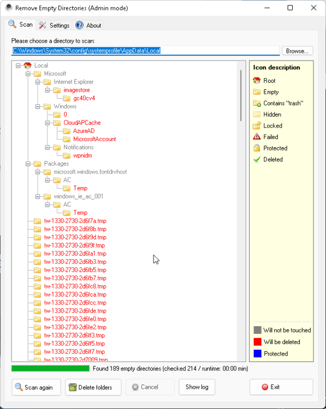Viewport: 326px width, 409px height.
Task: Click the wrench icon on the Settings tab
Action: [x=43, y=25]
